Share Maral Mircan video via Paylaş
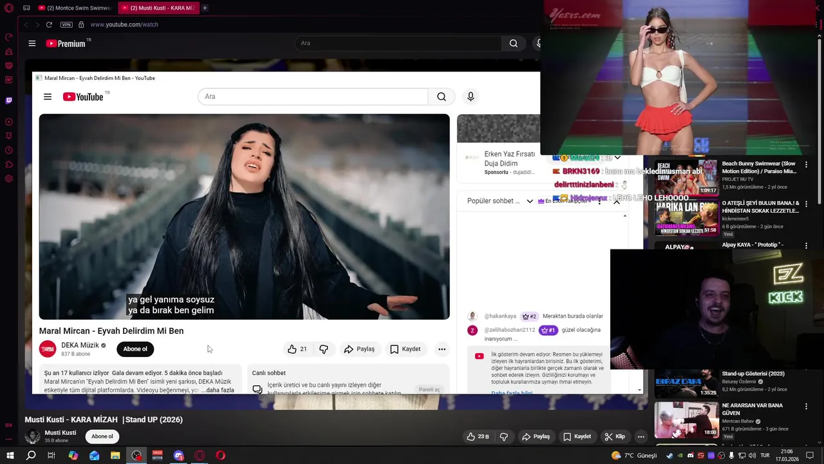 point(359,349)
